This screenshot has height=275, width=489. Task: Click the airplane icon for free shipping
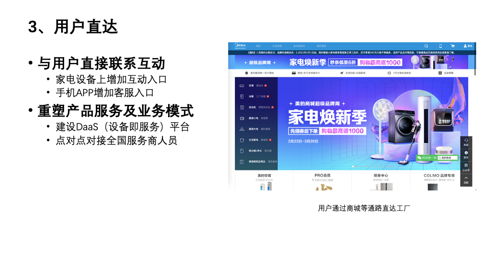342,73
